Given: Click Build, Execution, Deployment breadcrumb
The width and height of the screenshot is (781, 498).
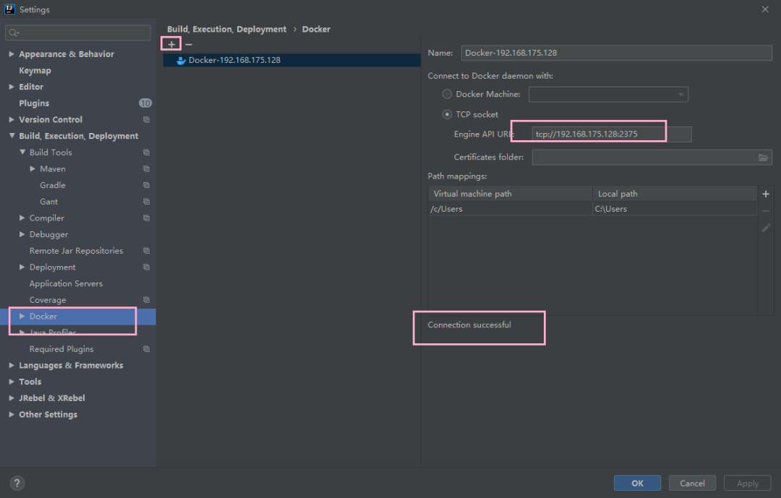Looking at the screenshot, I should pos(226,30).
